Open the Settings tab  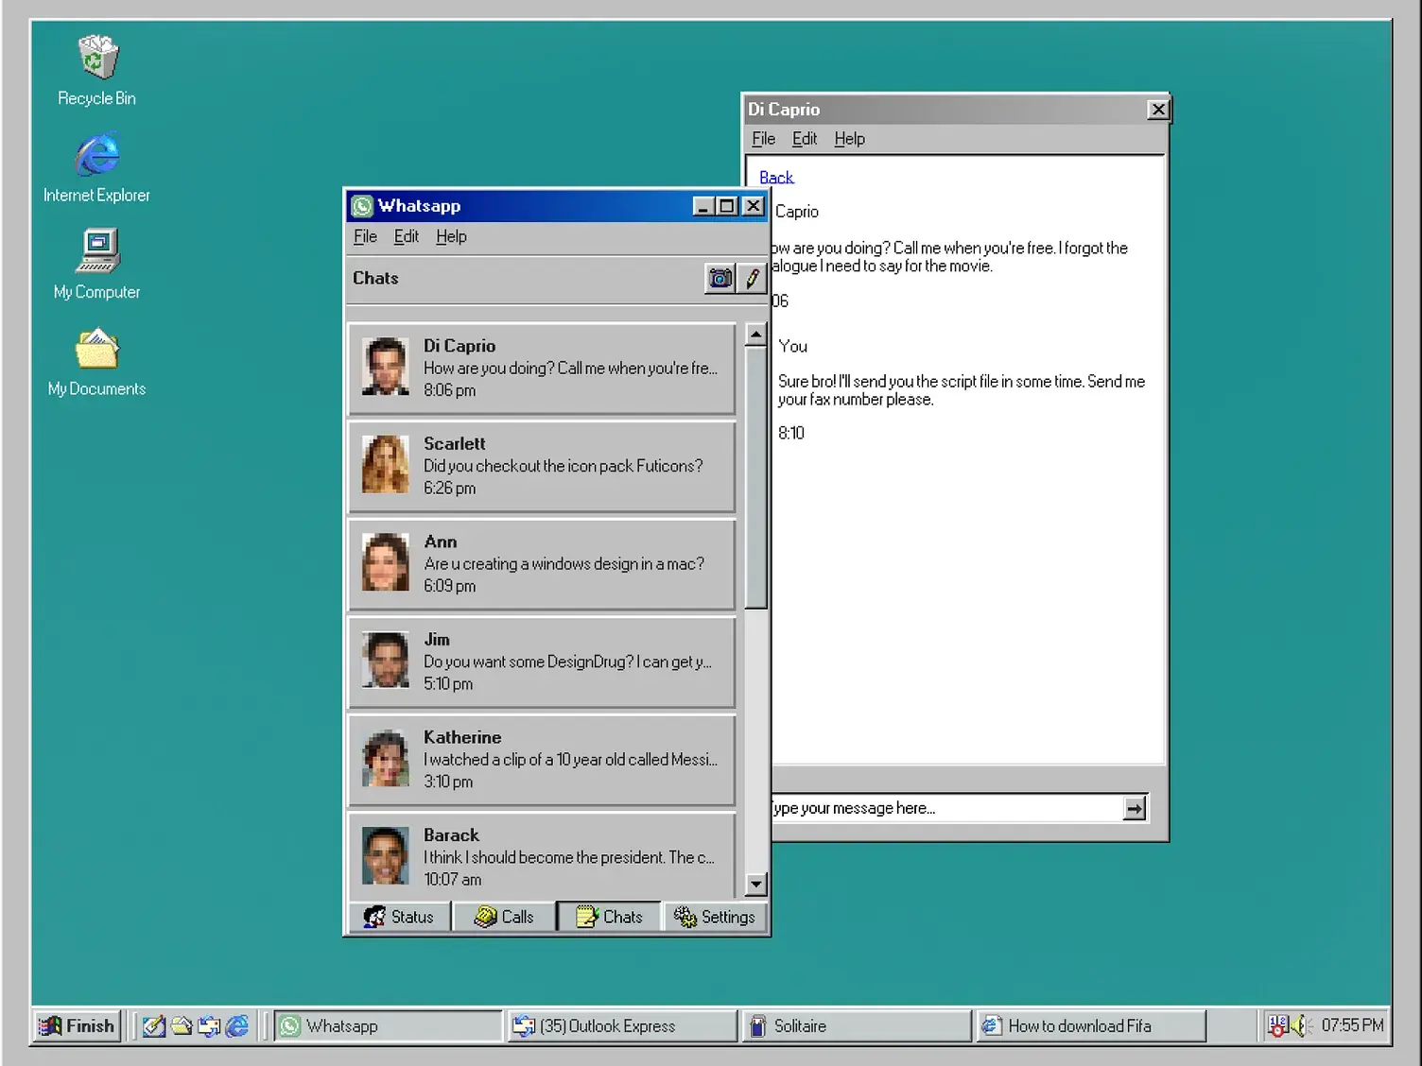(715, 917)
